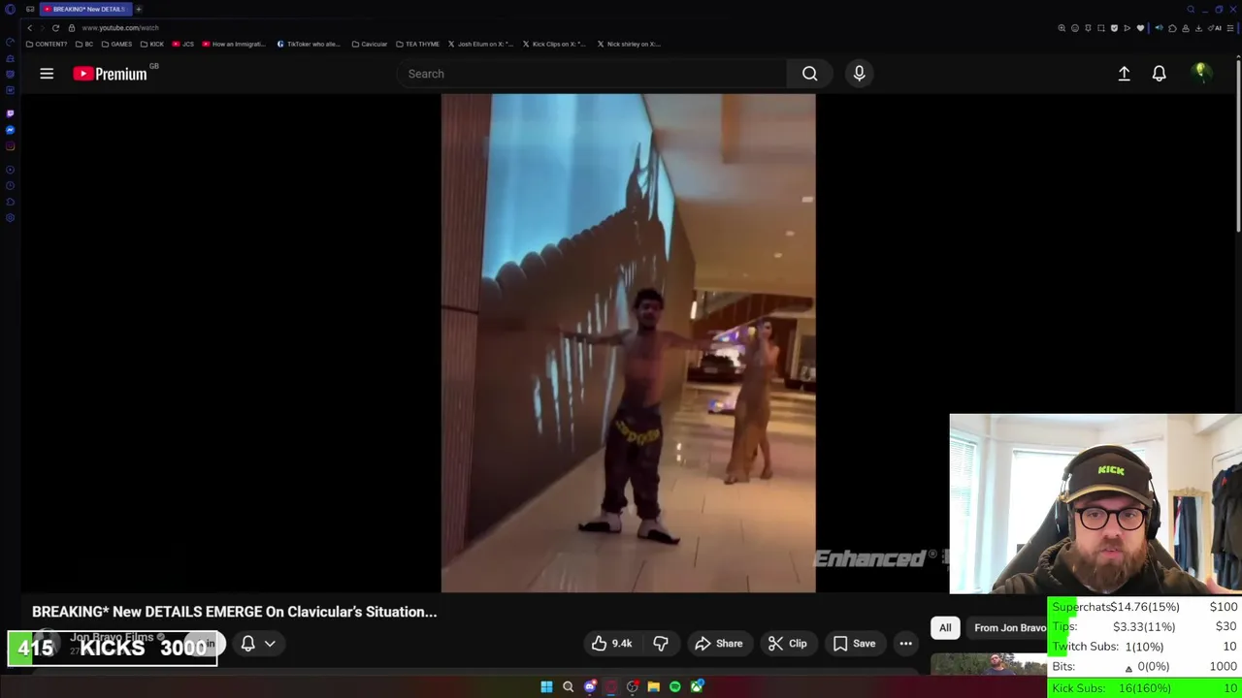
Task: Open the Kick Clips on X bookmark
Action: click(x=554, y=44)
